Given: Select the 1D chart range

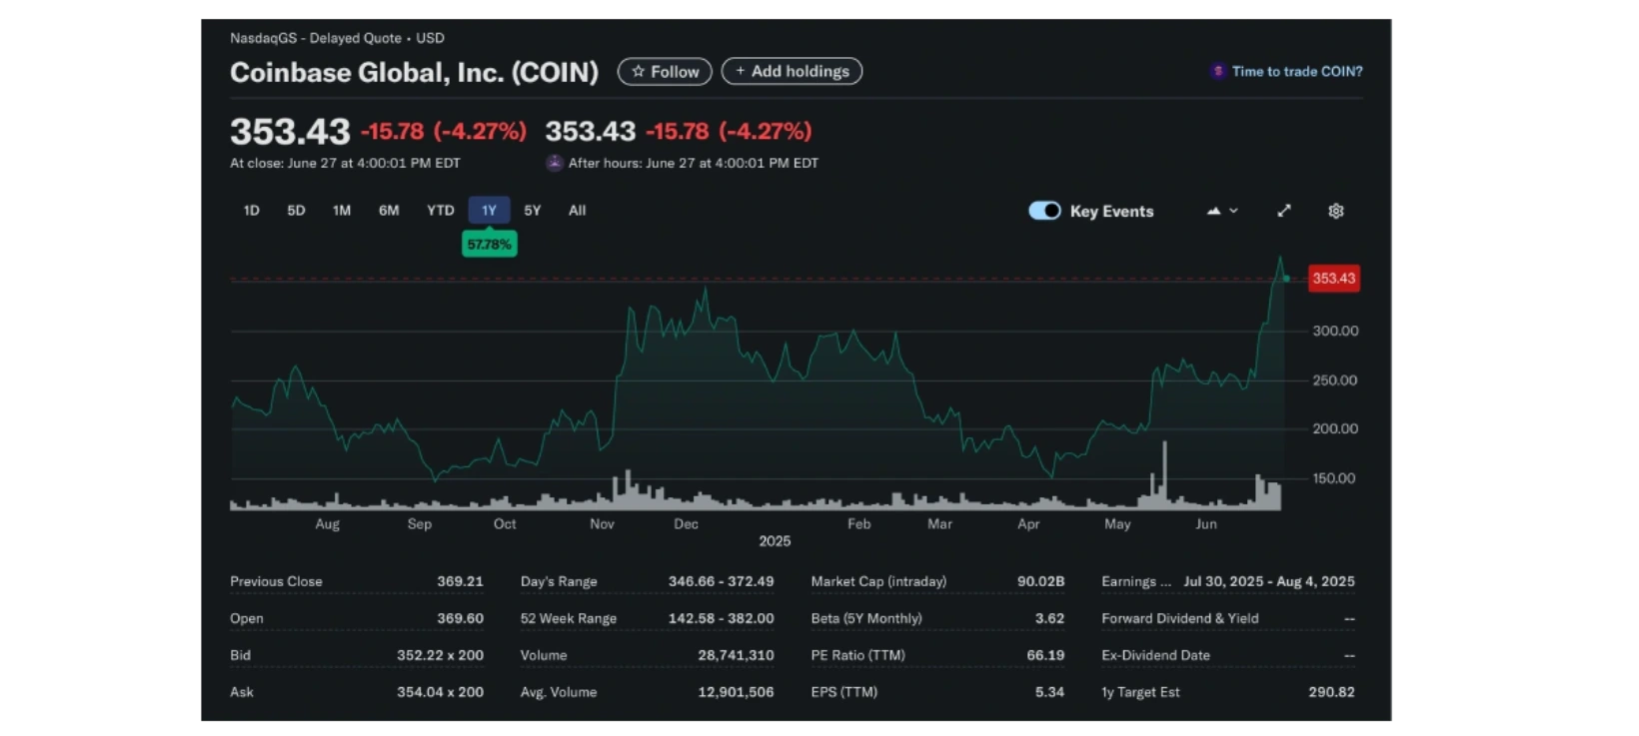Looking at the screenshot, I should coord(252,211).
